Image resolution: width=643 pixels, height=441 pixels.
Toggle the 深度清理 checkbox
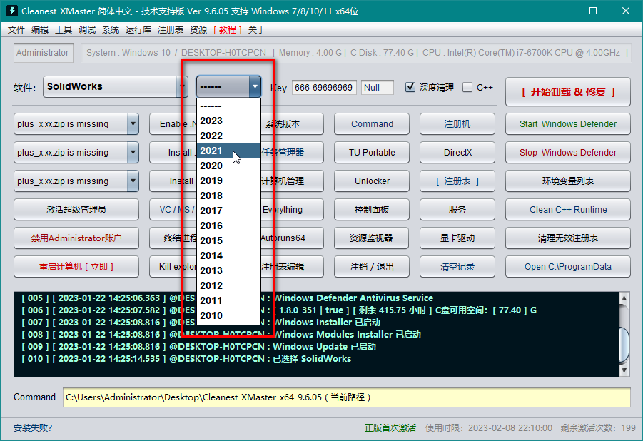tap(410, 87)
